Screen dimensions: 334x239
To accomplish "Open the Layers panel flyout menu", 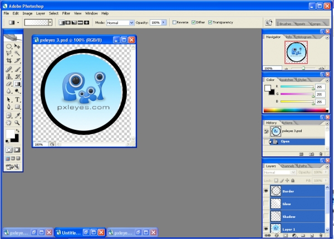I will [x=327, y=166].
